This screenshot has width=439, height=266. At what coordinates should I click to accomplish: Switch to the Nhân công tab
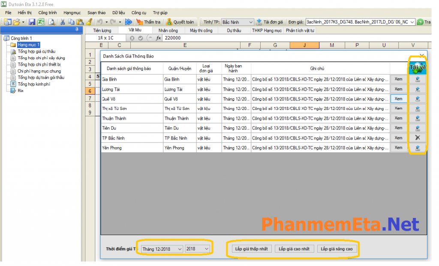168,30
